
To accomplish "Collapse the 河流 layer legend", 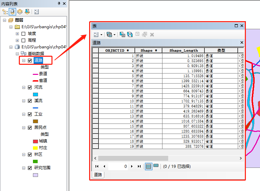I will coord(24,87).
